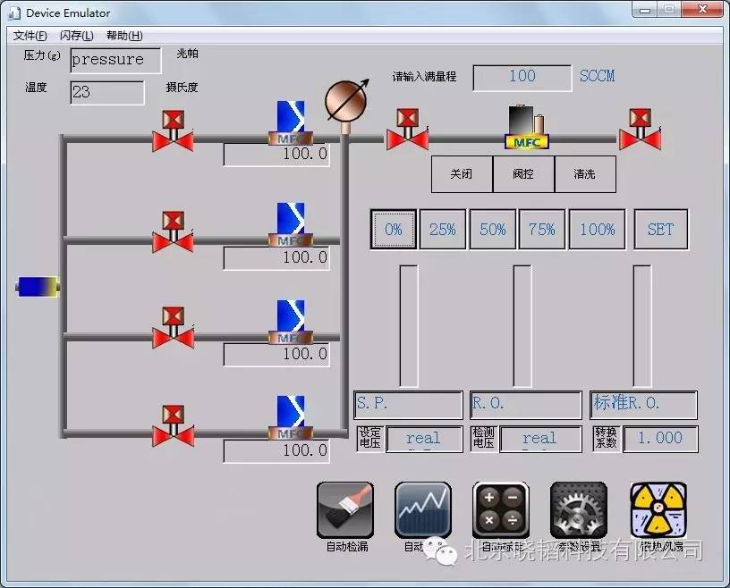Select the black-and-yellow MFC device icon
This screenshot has width=730, height=588.
click(x=526, y=129)
